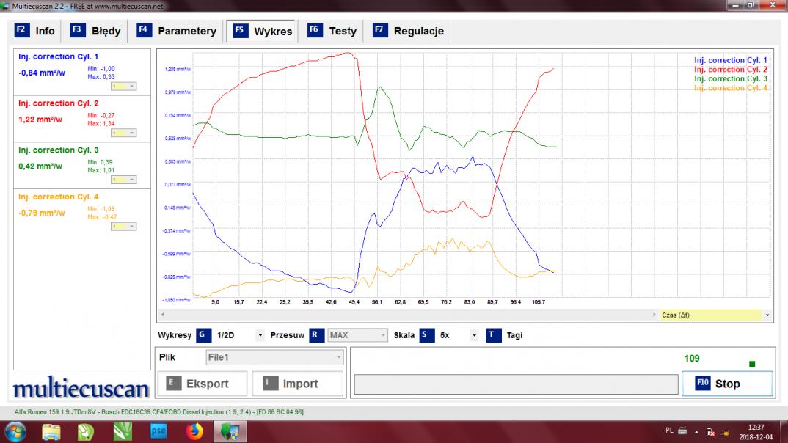Screen dimensions: 788x443
Task: Click the horizontal graph scrollbar track
Action: tap(408, 315)
